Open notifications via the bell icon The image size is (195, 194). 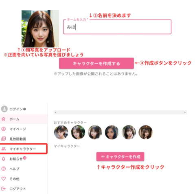point(4,159)
